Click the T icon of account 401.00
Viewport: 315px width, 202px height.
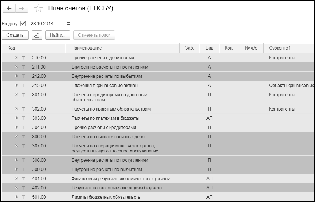pos(23,179)
